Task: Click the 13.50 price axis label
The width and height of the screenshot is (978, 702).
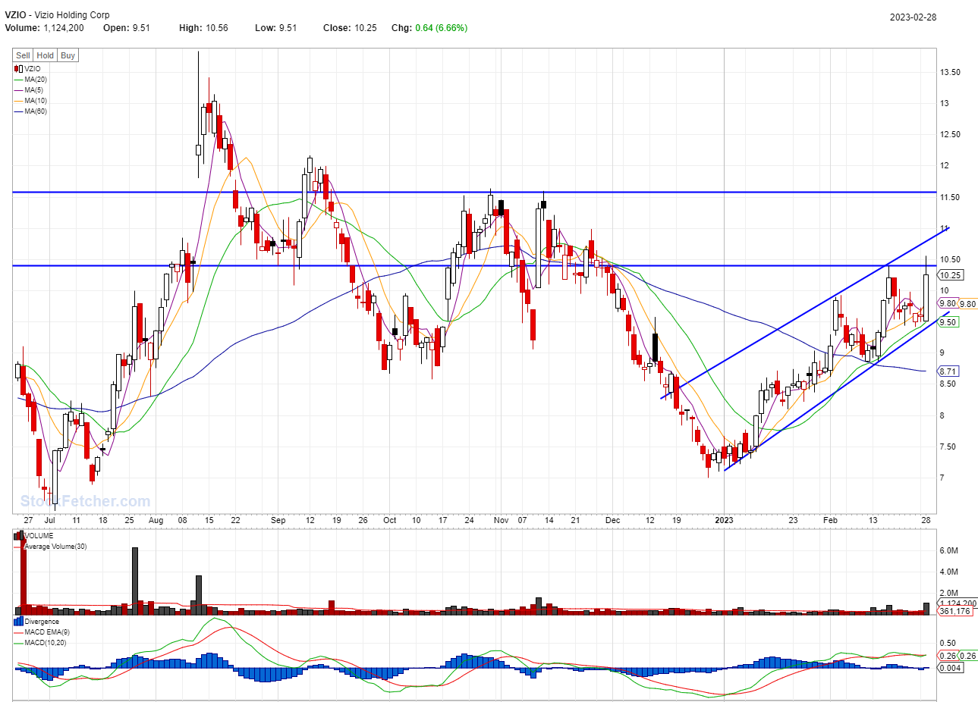Action: 950,73
